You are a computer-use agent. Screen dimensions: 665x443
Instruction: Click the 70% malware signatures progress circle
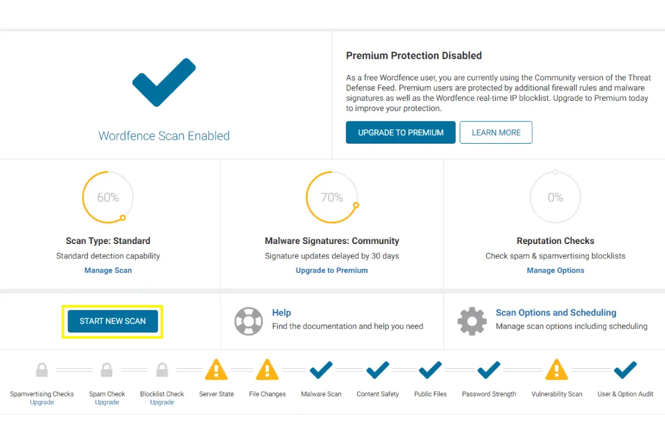click(332, 197)
